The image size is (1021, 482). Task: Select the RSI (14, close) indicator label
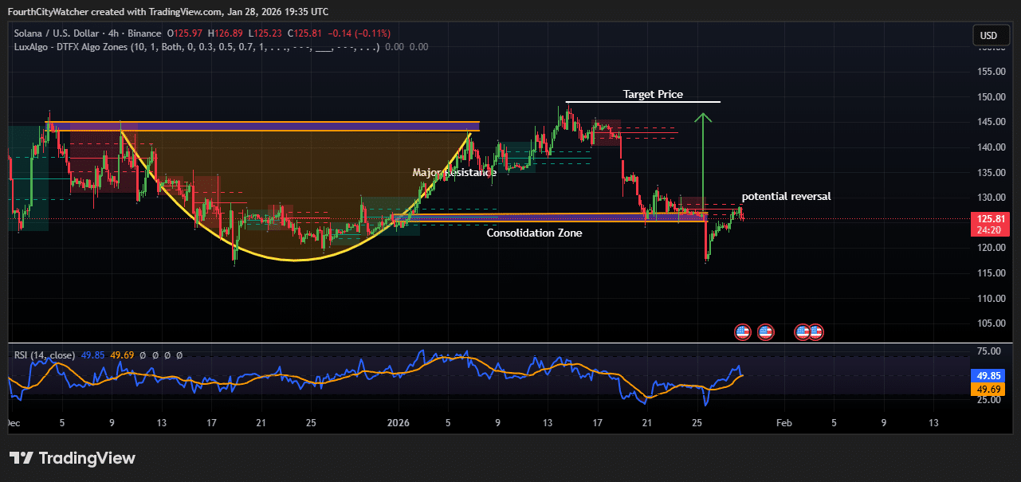tap(45, 355)
